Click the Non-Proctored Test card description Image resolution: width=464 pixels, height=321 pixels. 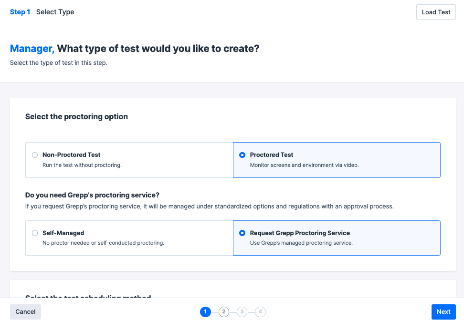(82, 165)
